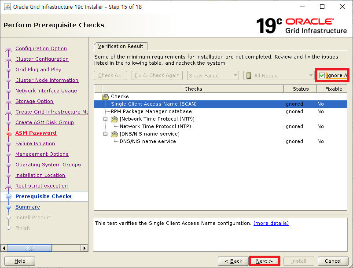Image resolution: width=353 pixels, height=268 pixels.
Task: Select the Verification Result tab
Action: [121, 46]
